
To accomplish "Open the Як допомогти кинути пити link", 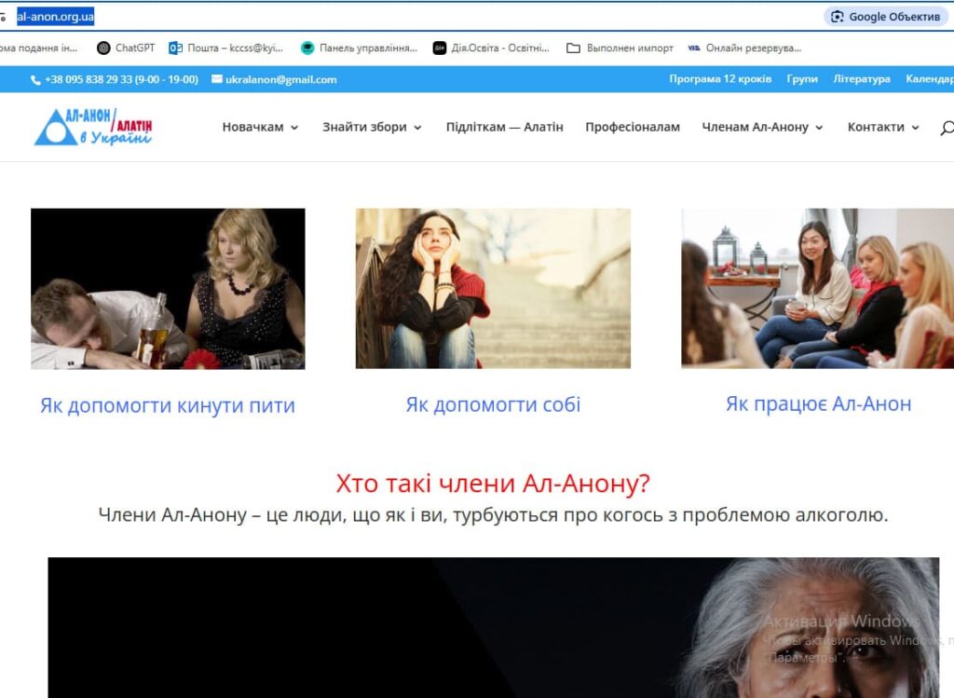I will pyautogui.click(x=168, y=405).
